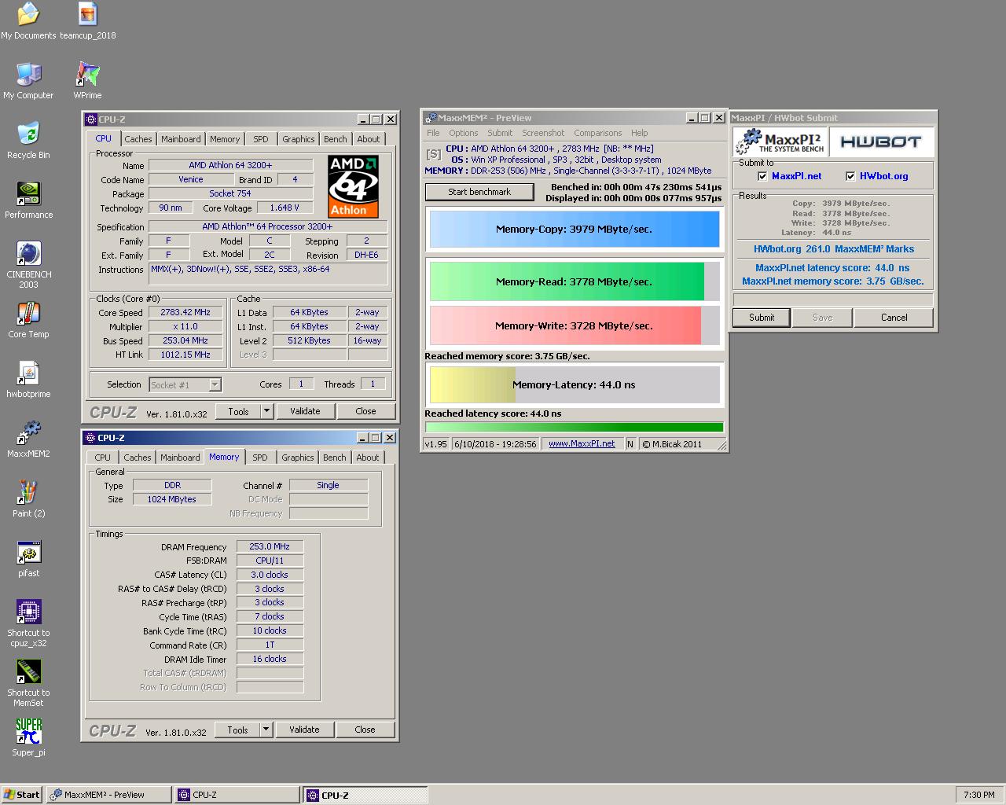Click Cancel in HWbot Submit window

894,318
